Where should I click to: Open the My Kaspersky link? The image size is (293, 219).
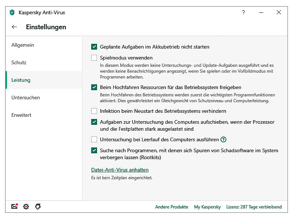tap(207, 207)
